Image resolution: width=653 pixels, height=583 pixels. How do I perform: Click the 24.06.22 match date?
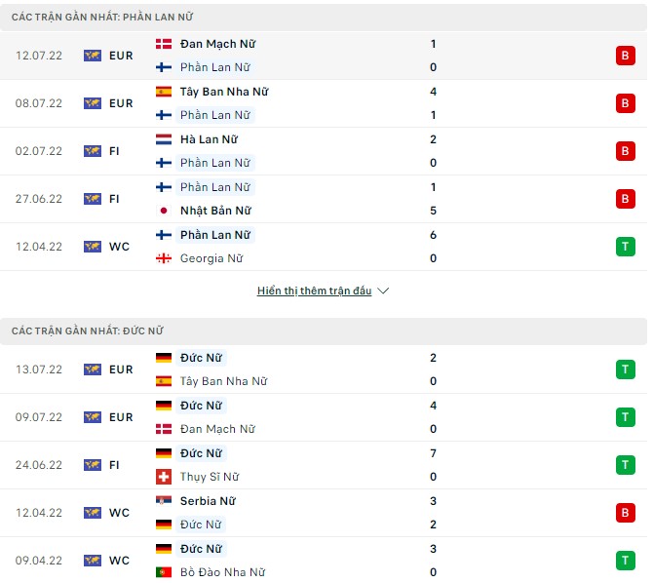click(x=39, y=465)
